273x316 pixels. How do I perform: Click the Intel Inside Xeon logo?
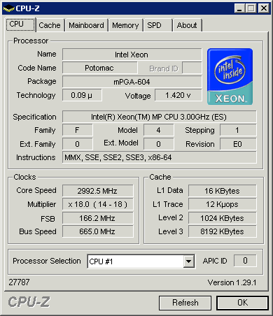[230, 76]
